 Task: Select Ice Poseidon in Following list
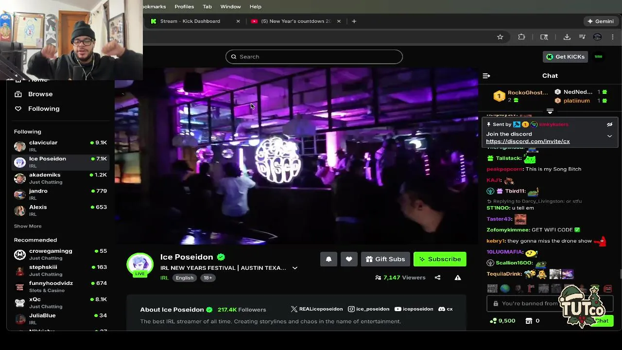click(x=61, y=162)
